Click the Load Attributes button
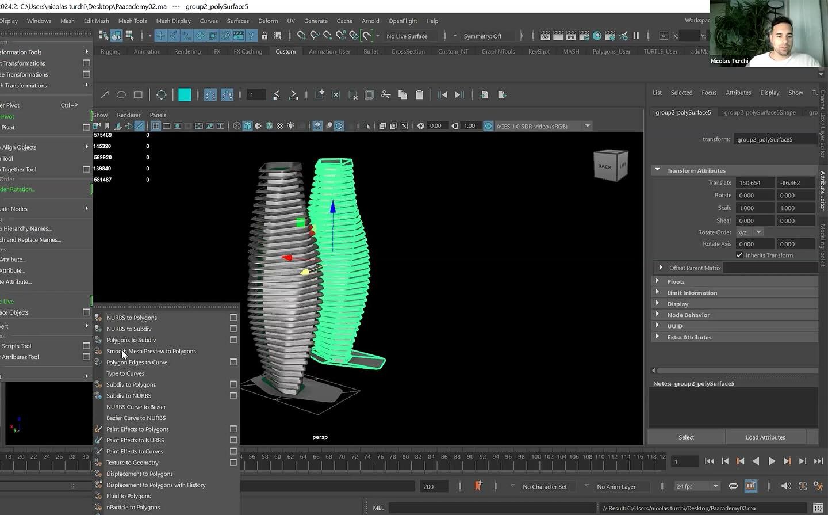 click(x=765, y=437)
